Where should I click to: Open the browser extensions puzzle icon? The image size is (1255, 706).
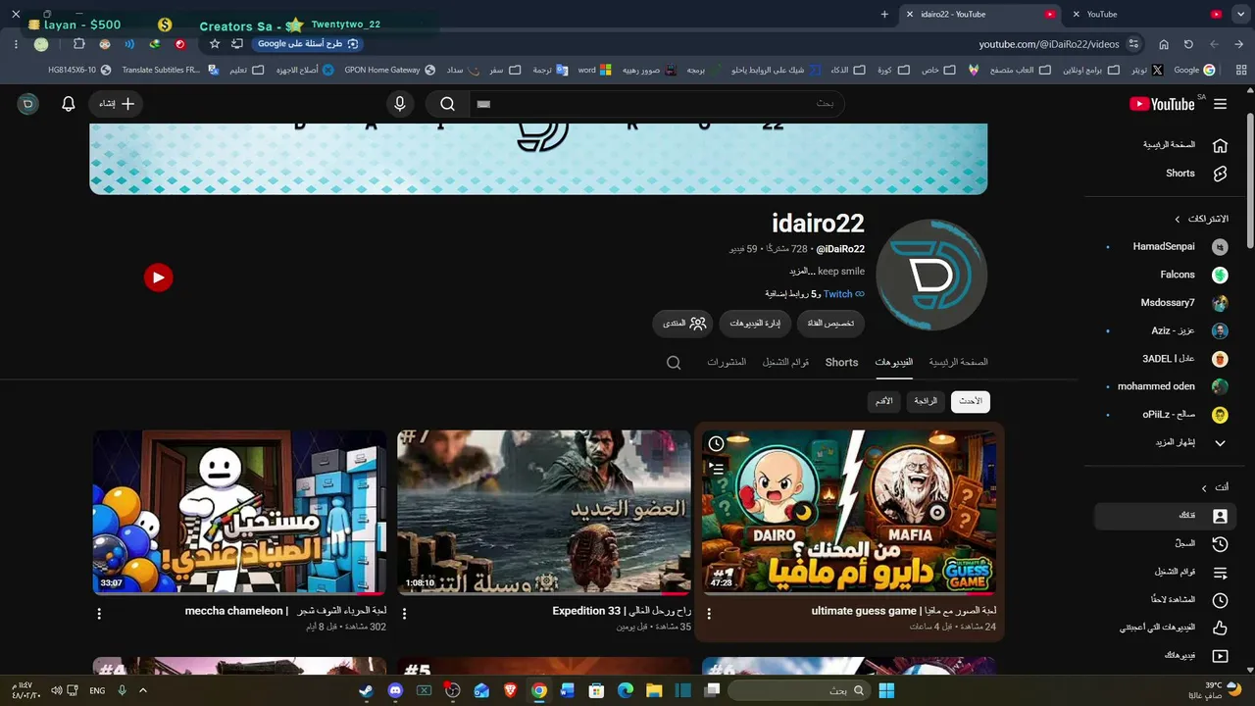click(x=79, y=44)
